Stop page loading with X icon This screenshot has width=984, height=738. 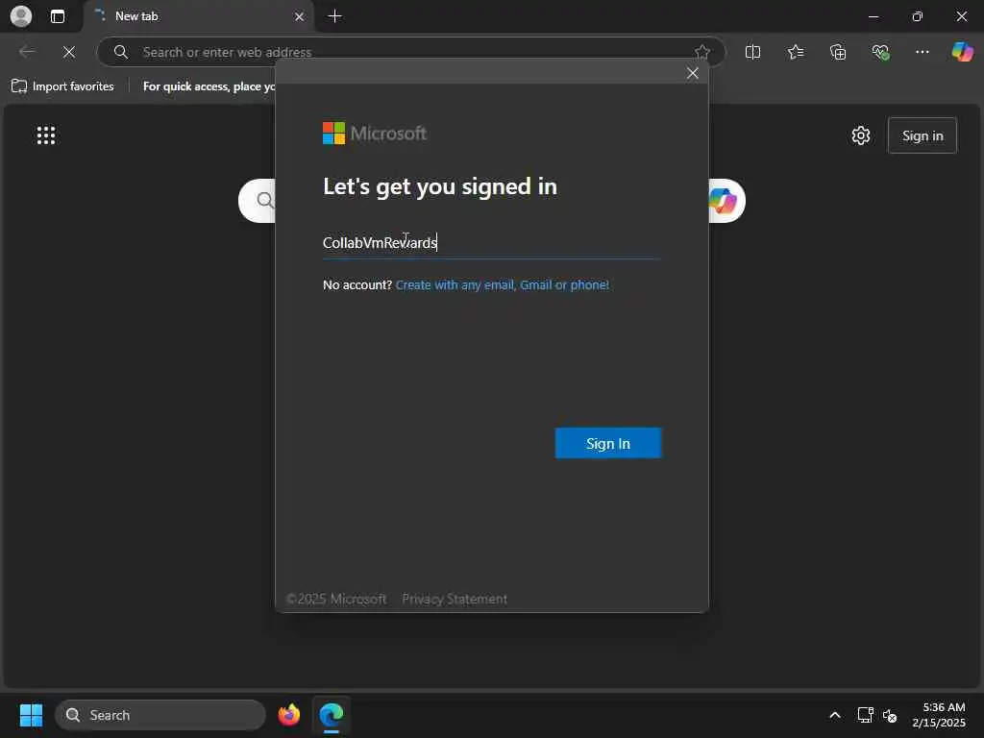click(x=69, y=52)
